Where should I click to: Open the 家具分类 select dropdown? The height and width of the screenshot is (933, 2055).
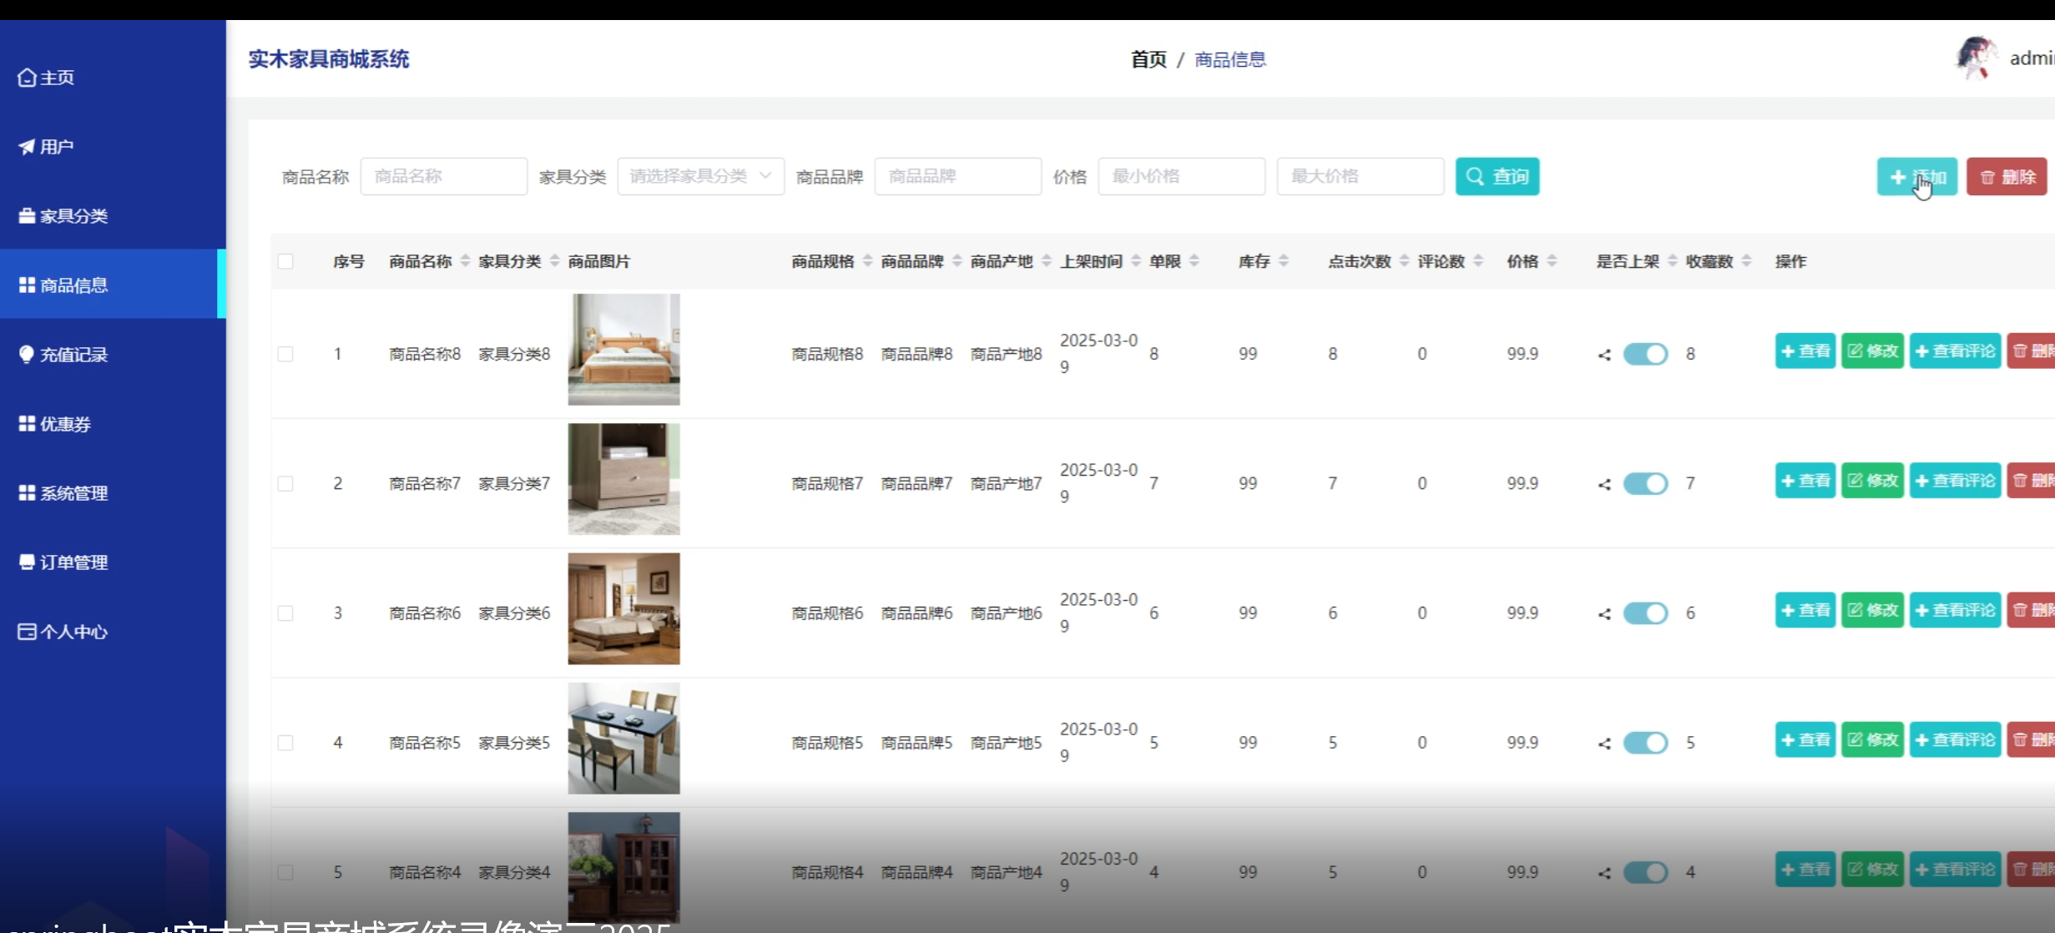coord(699,176)
